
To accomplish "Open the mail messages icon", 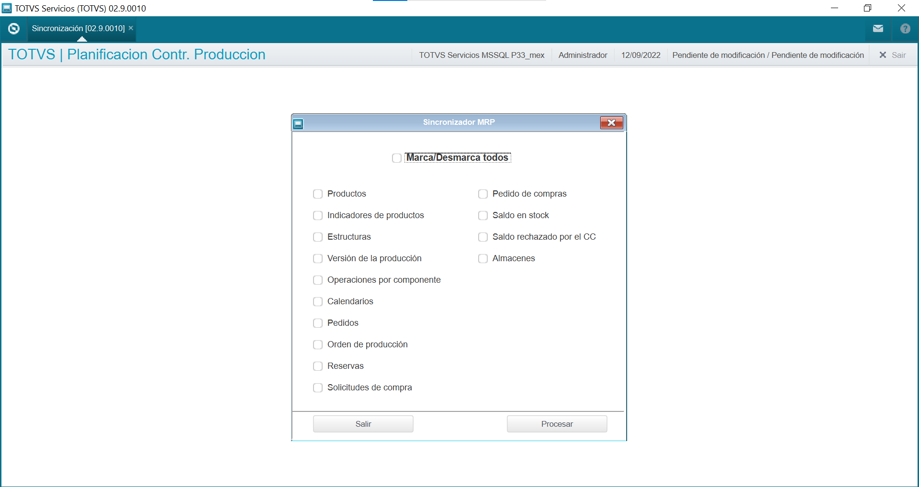I will (878, 29).
